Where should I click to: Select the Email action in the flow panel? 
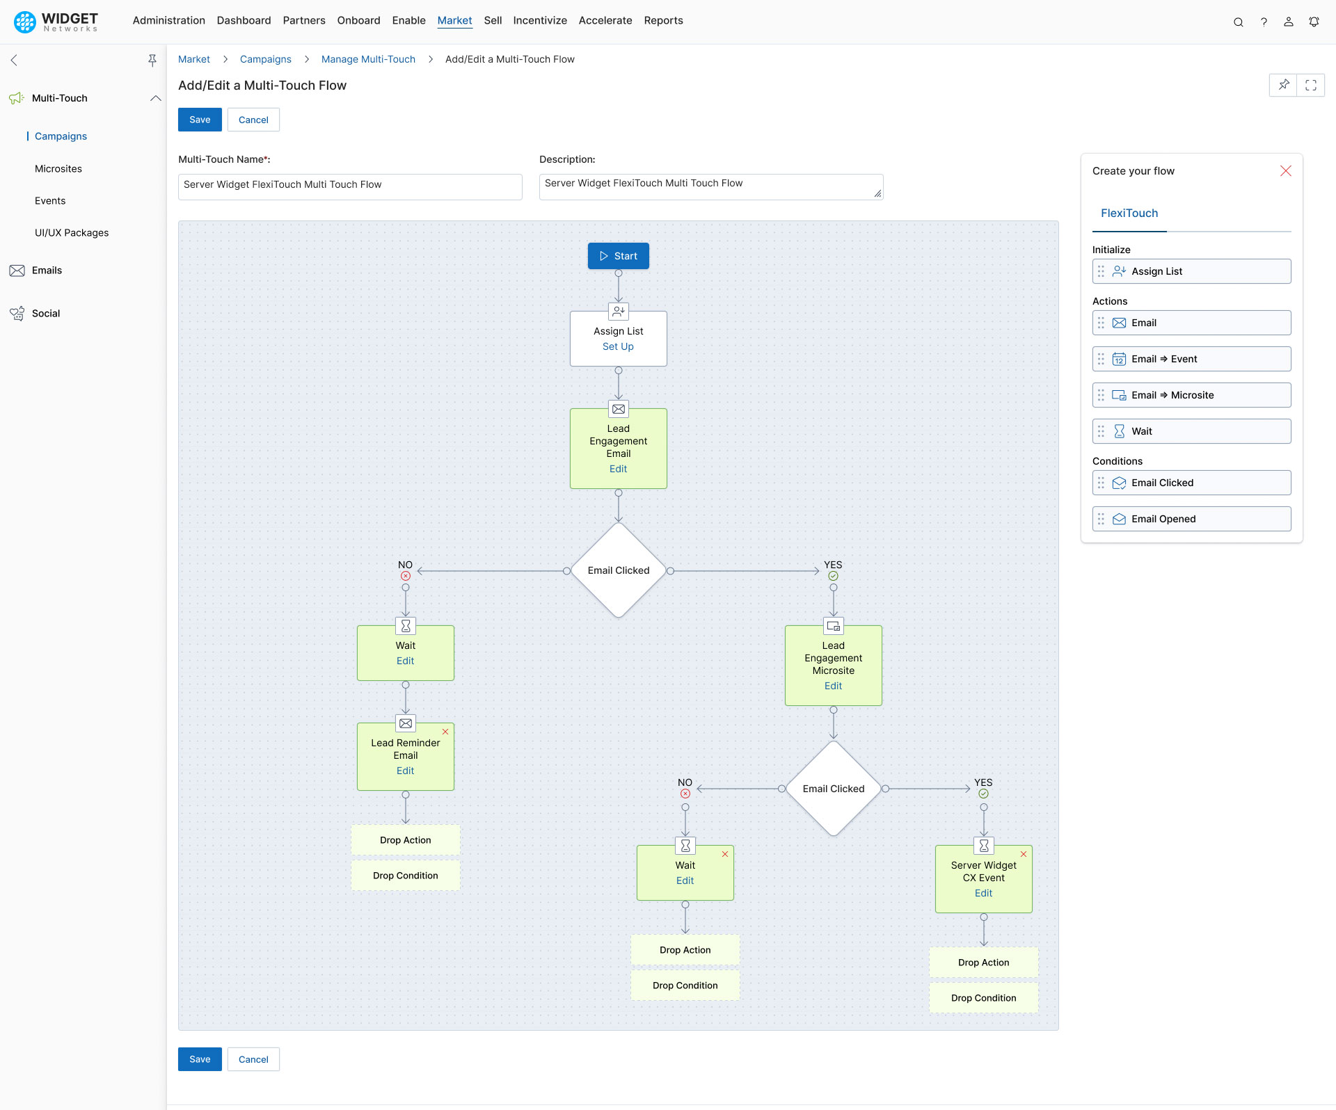point(1191,322)
